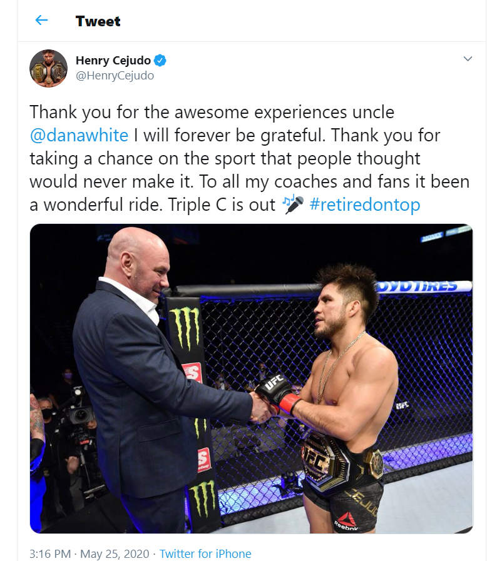The image size is (487, 561).
Task: Click the Reebok logo on shorts
Action: [x=346, y=522]
